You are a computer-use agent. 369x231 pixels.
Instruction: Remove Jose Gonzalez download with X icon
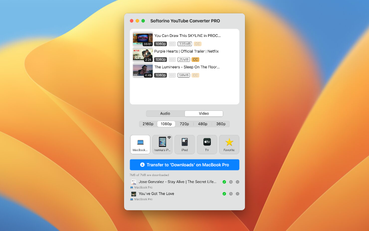[238, 182]
